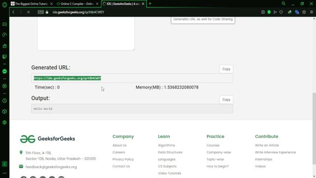Open the Data Structures link
The width and height of the screenshot is (316, 178).
tap(170, 152)
